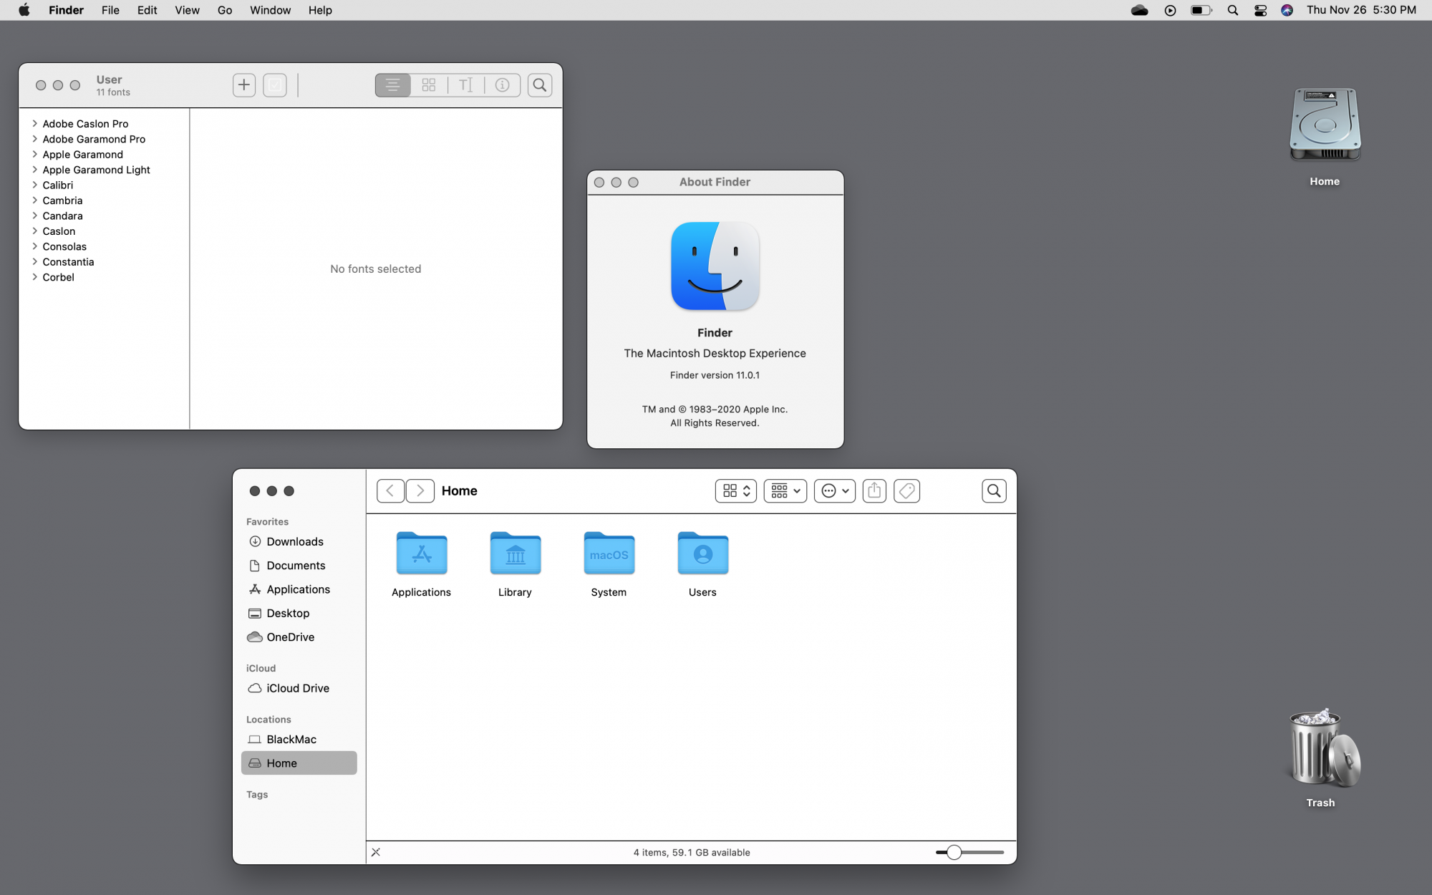Select the Library folder icon
Image resolution: width=1432 pixels, height=895 pixels.
point(516,553)
